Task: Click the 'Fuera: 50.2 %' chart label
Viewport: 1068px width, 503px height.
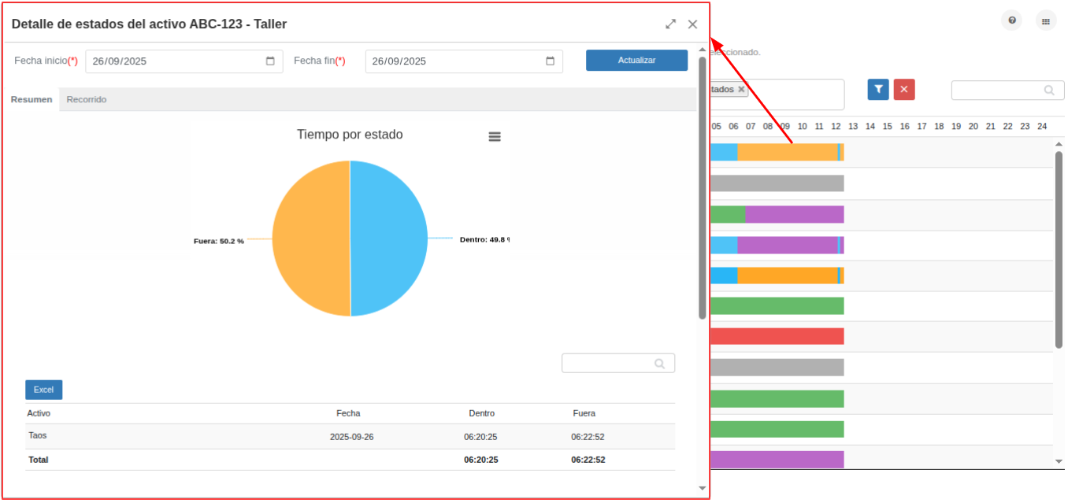Action: (x=219, y=241)
